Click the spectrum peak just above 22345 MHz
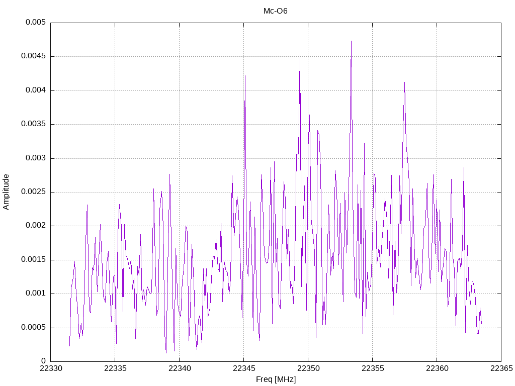This screenshot has height=386, width=515. (x=245, y=76)
